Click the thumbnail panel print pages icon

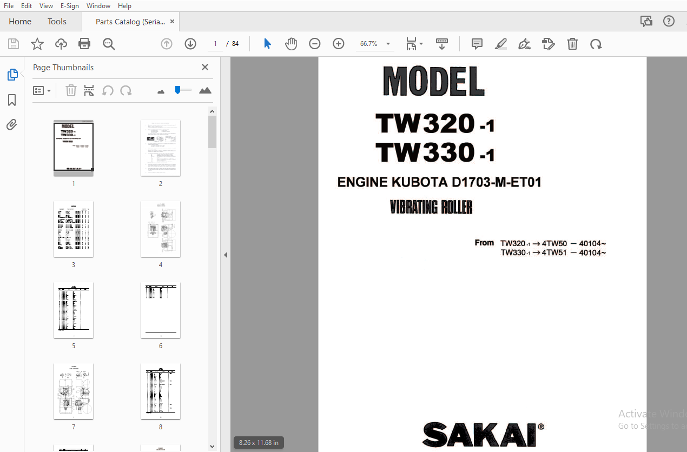(89, 91)
